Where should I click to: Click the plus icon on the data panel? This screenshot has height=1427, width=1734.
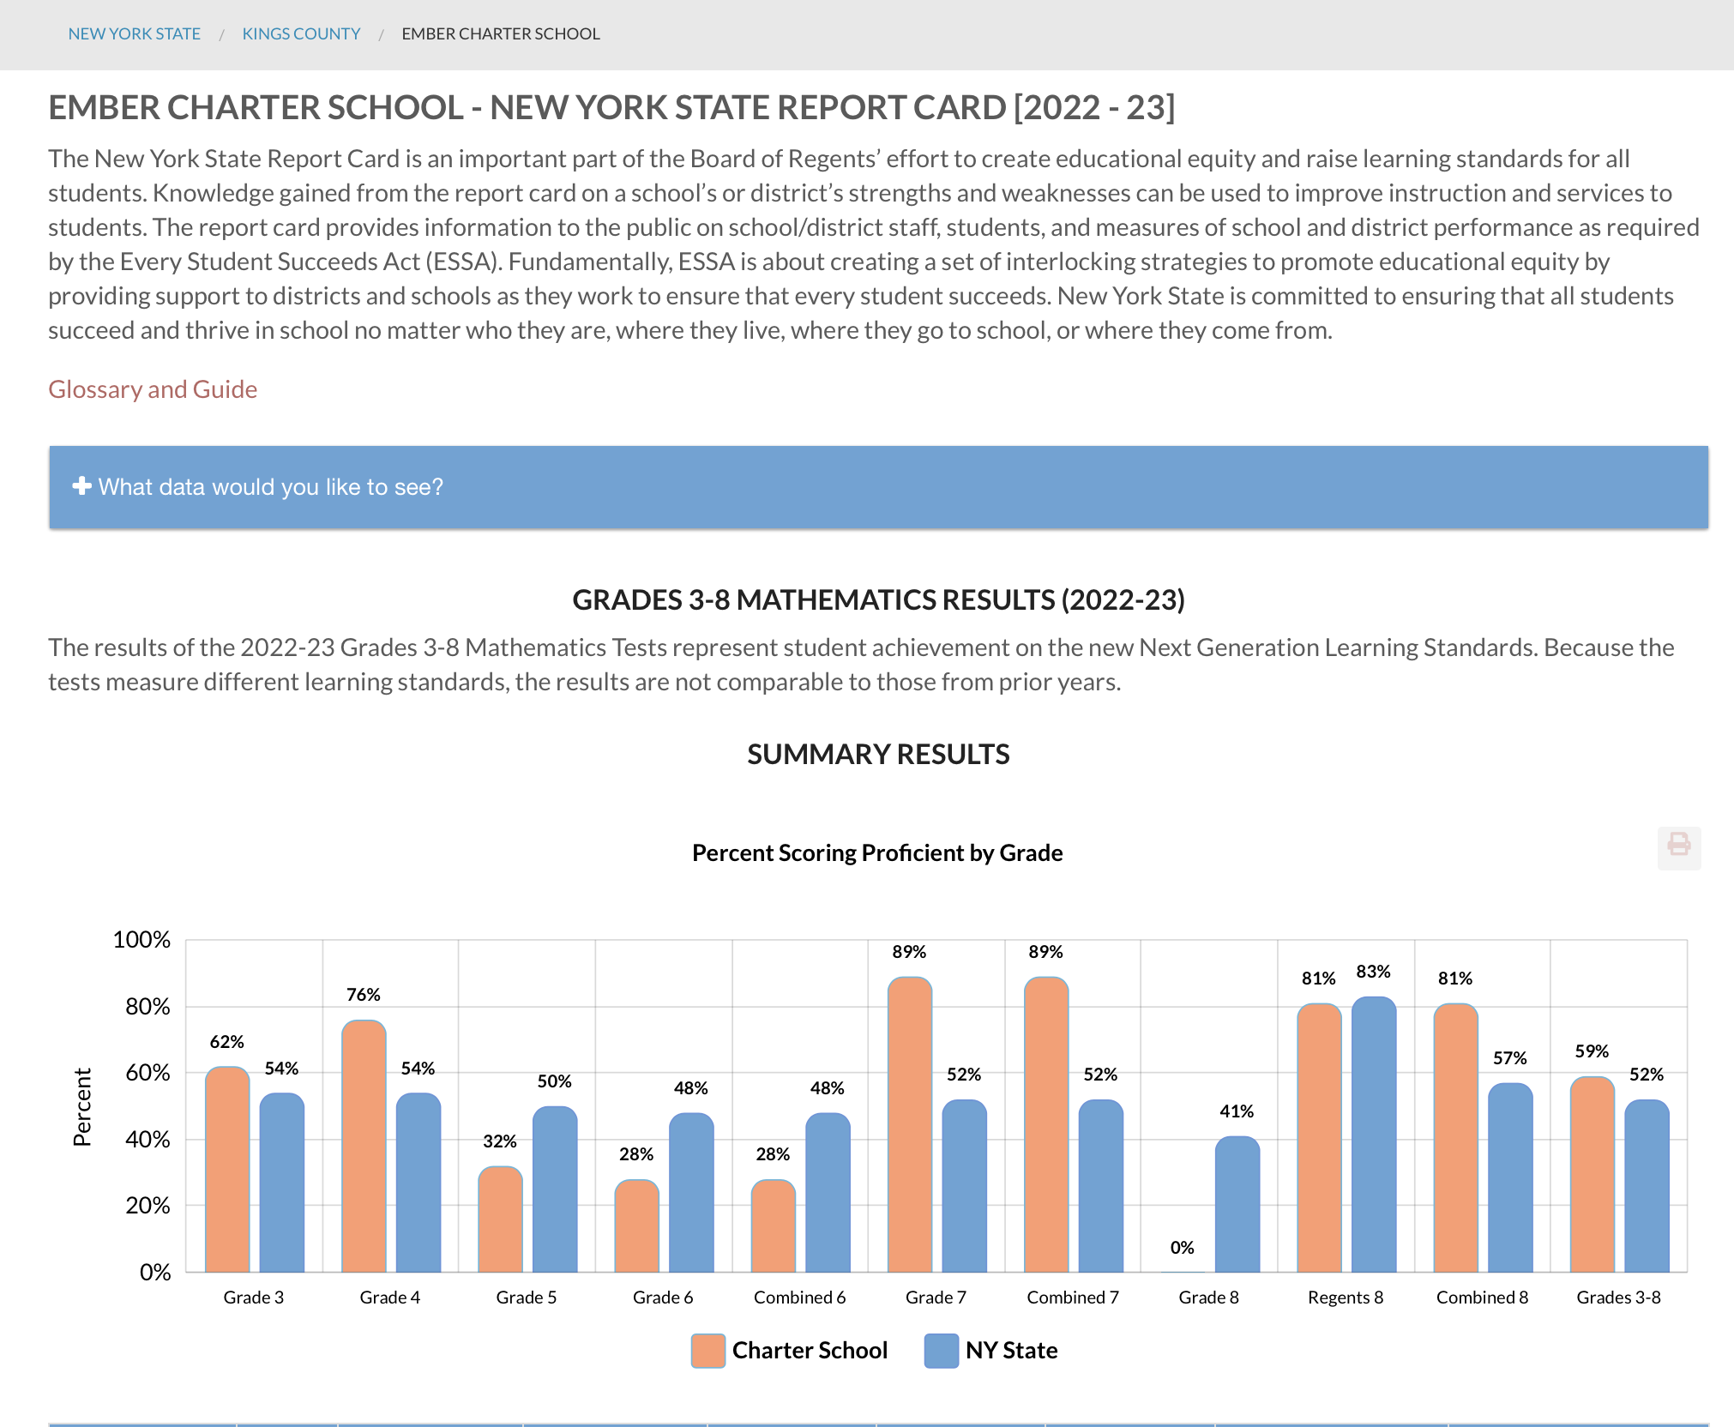point(81,486)
